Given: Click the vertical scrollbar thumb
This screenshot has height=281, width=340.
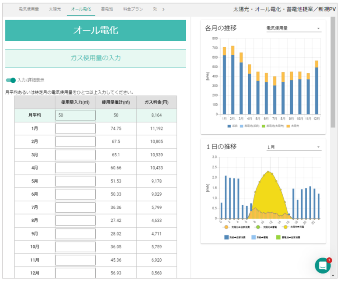Looking at the screenshot, I should [333, 72].
